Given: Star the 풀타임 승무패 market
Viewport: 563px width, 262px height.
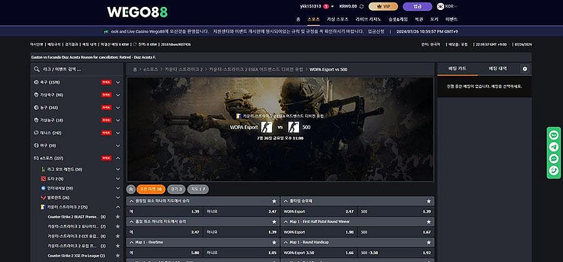Looking at the screenshot, I should click(429, 201).
